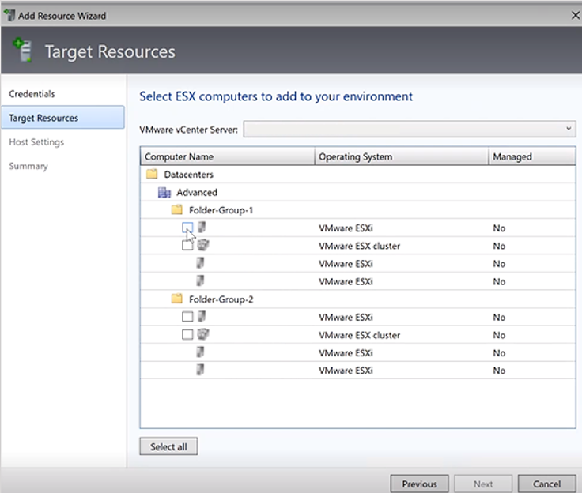Screen dimensions: 582x493
Task: Click the first ESXi host icon in Folder-Group-1
Action: (202, 228)
